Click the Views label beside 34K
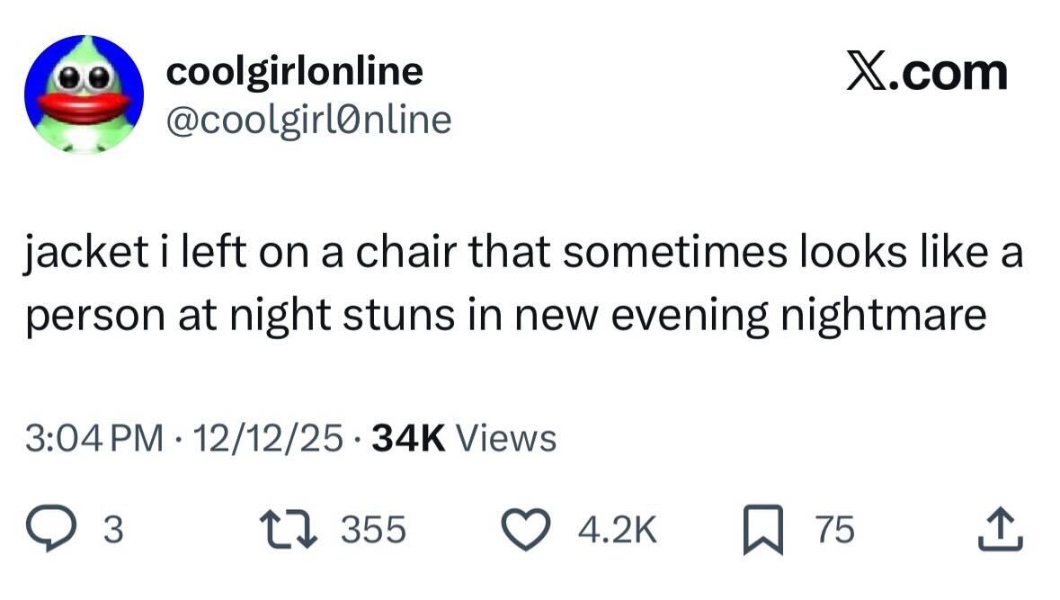 507,439
